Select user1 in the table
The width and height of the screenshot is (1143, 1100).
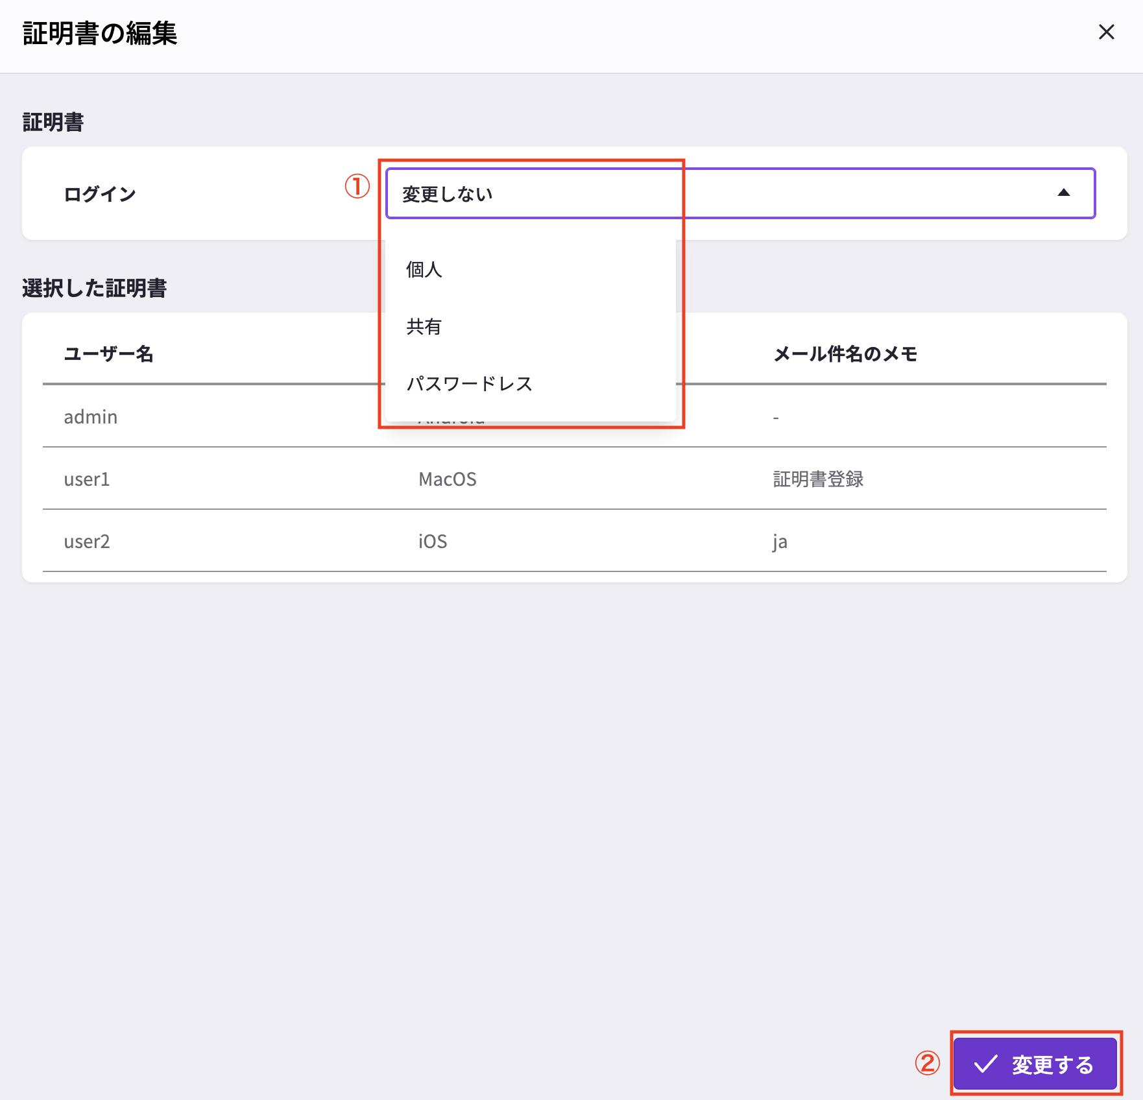tap(87, 479)
